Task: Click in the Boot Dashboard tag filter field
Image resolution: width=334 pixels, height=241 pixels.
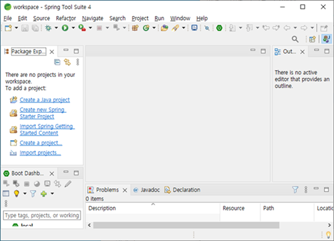Action: (42, 216)
